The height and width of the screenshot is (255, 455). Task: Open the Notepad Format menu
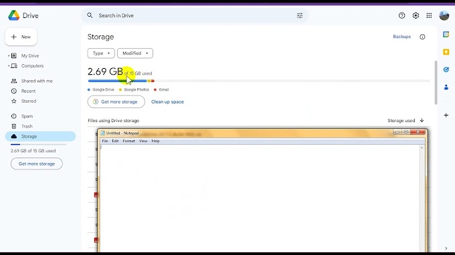[x=129, y=141]
